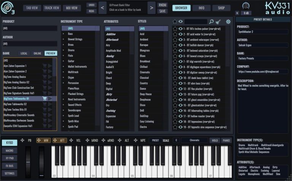The image size is (292, 181).
Task: Click the move-arrows icon next to uRND
Action: 103,140
